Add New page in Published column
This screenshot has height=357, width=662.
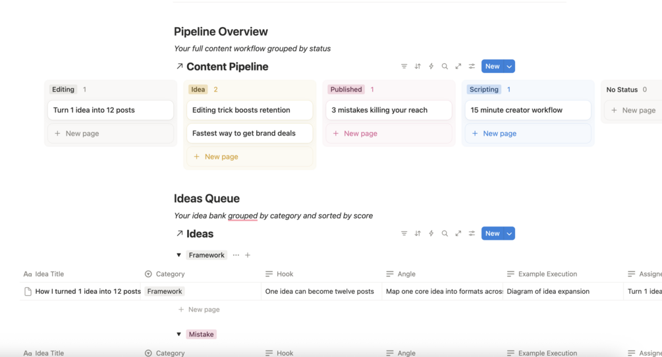pyautogui.click(x=389, y=133)
